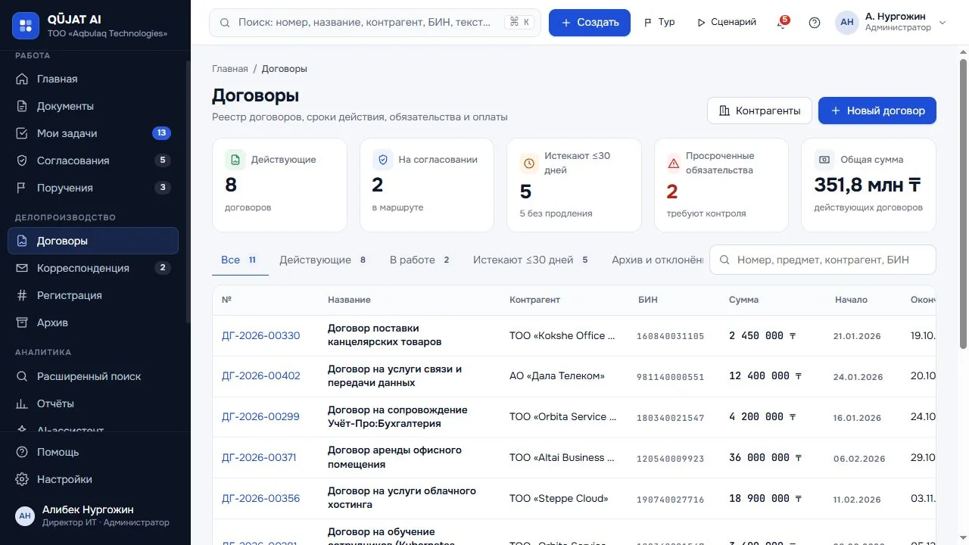Open the help question mark icon
969x545 pixels.
pos(815,23)
